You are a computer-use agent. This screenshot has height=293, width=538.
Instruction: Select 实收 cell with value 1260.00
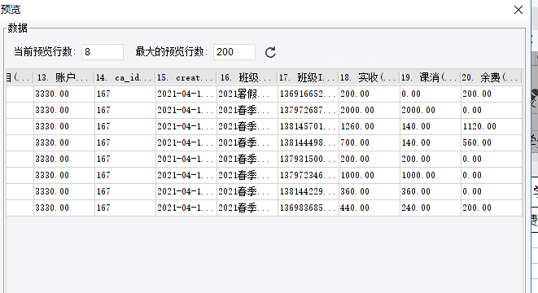pos(370,127)
